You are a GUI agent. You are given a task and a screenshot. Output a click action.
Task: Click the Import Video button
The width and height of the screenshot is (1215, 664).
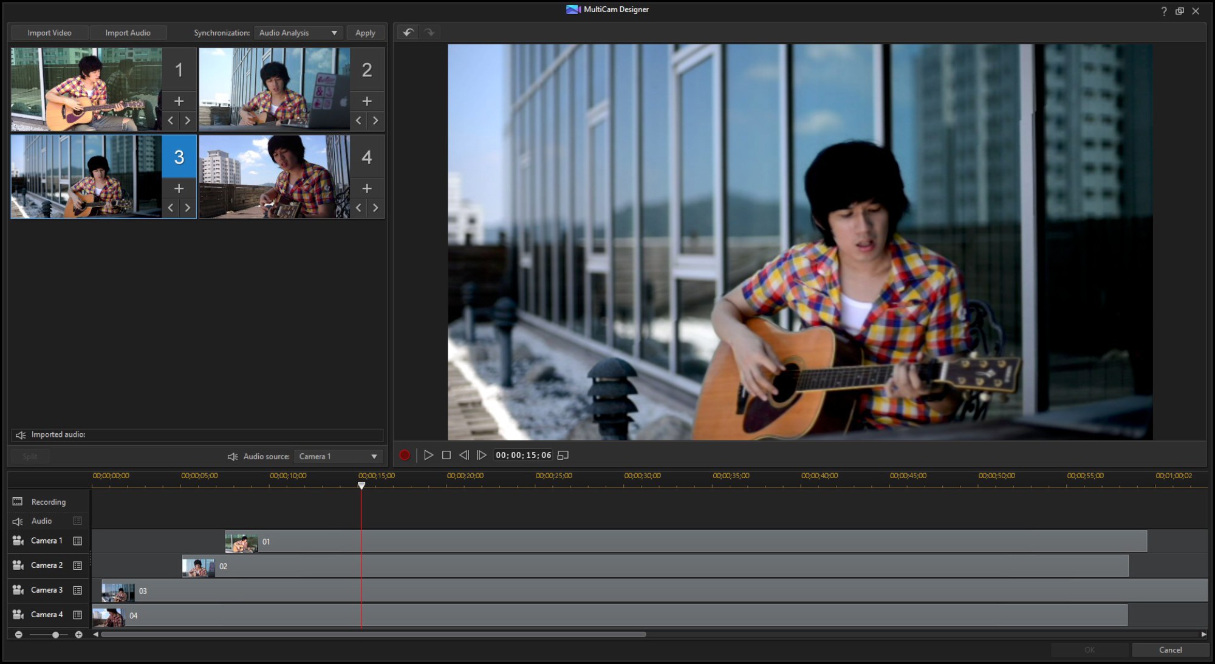coord(49,33)
